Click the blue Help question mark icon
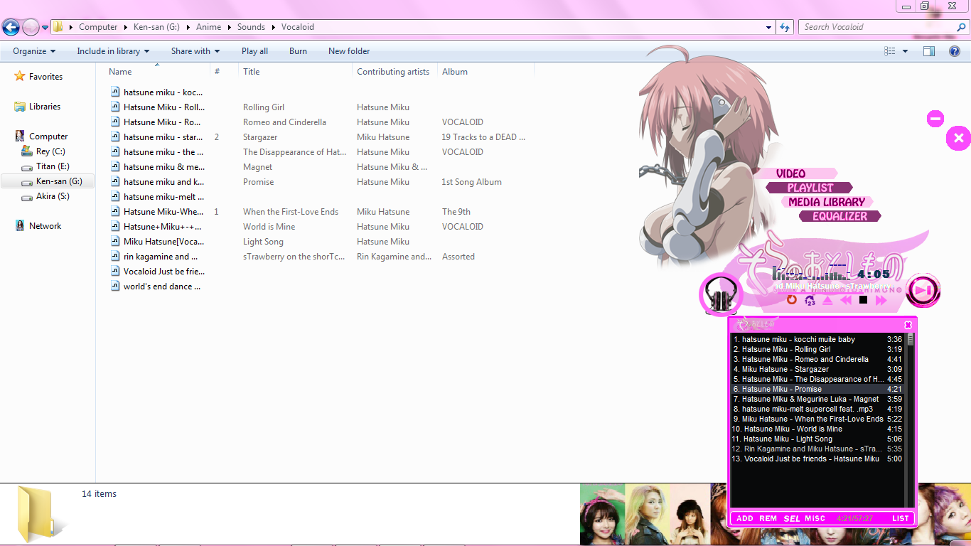This screenshot has height=546, width=971. (x=955, y=51)
